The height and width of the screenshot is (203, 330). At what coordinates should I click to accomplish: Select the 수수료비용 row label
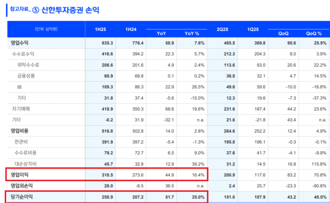[x=25, y=153]
